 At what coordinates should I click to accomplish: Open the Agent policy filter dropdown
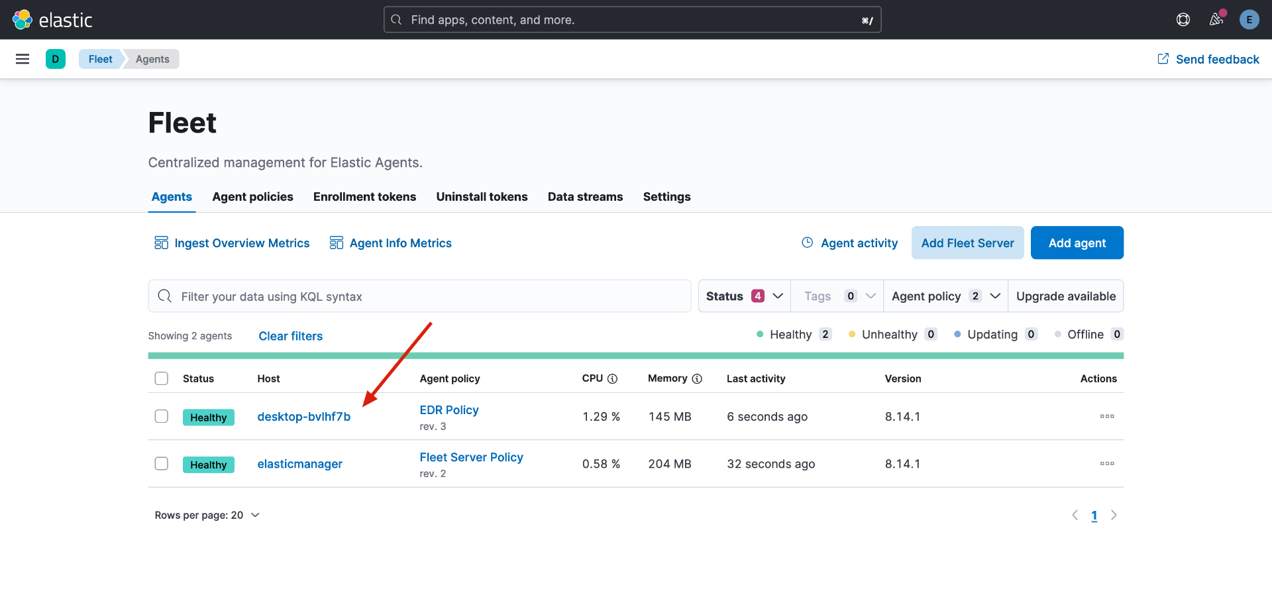pos(945,296)
